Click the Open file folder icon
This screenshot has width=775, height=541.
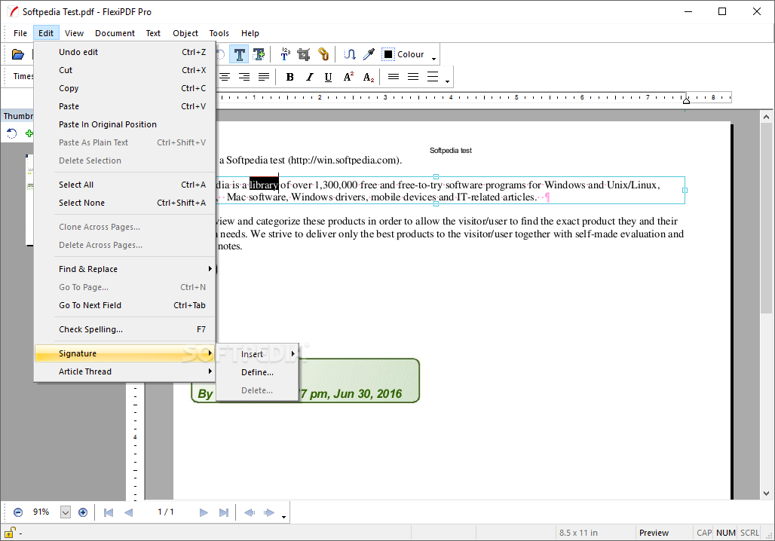(18, 54)
